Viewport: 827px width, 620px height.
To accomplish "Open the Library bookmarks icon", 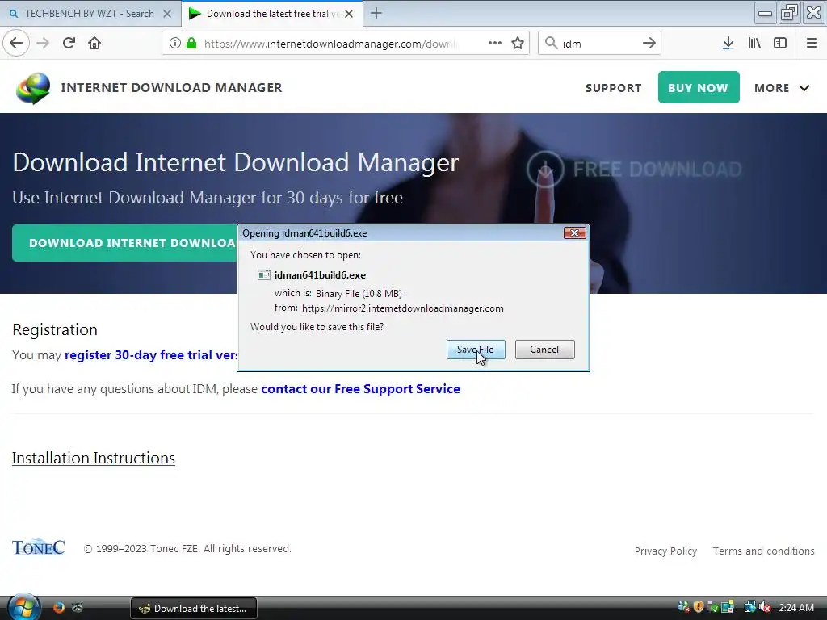I will click(754, 44).
